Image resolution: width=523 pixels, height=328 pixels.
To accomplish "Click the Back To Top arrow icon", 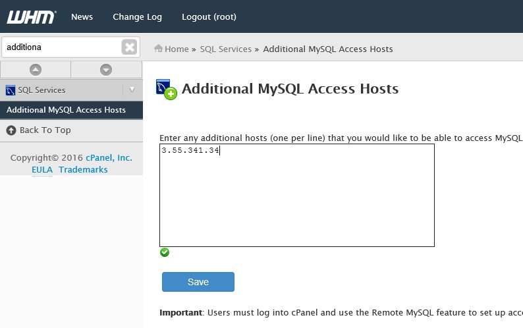I will (x=11, y=130).
